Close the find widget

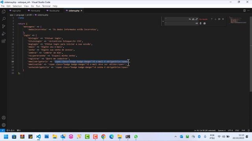point(223,19)
